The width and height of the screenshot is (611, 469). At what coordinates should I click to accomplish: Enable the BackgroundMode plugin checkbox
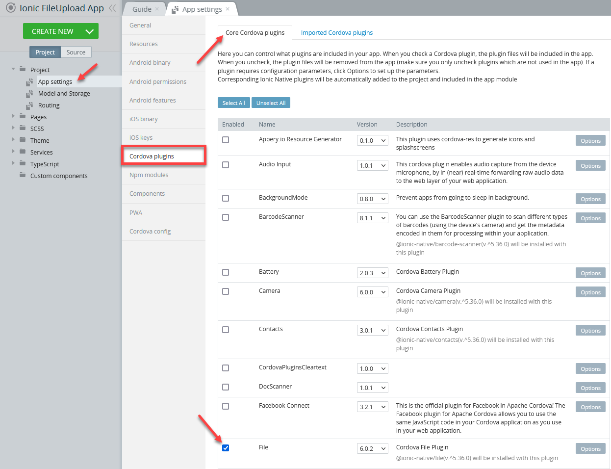pos(226,198)
